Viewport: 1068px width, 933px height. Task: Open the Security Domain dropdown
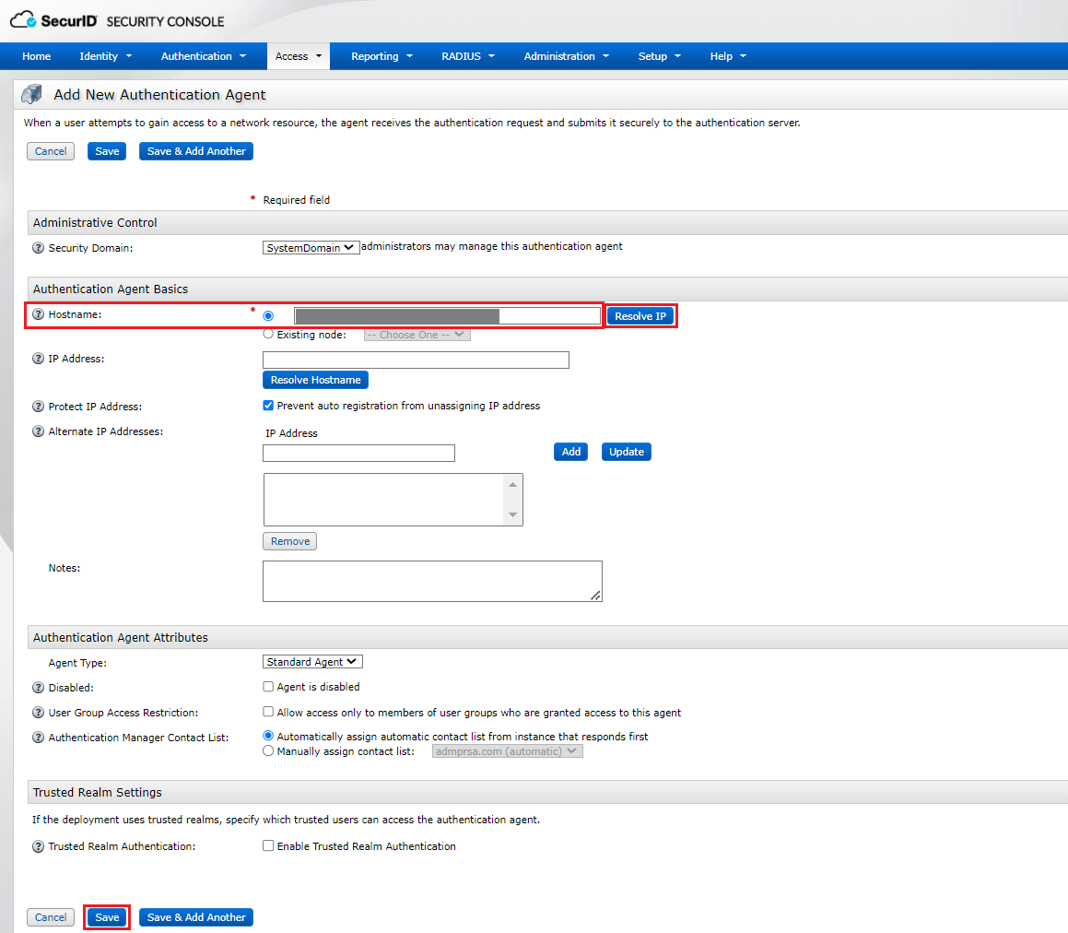[311, 246]
